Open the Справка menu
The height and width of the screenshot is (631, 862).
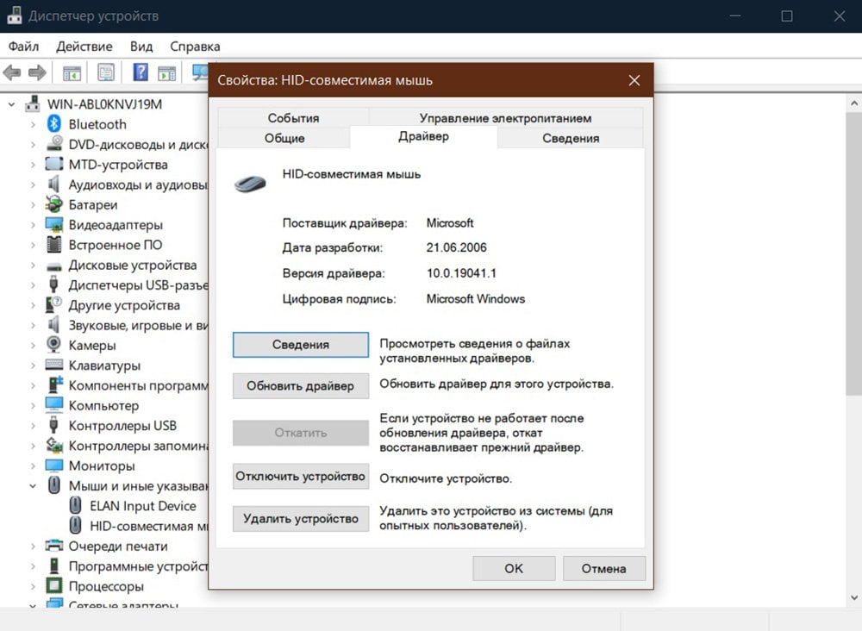pyautogui.click(x=195, y=47)
